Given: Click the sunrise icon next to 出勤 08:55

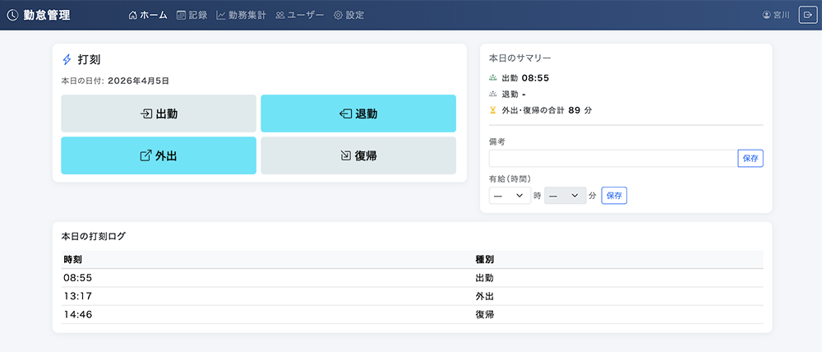Looking at the screenshot, I should pos(492,78).
